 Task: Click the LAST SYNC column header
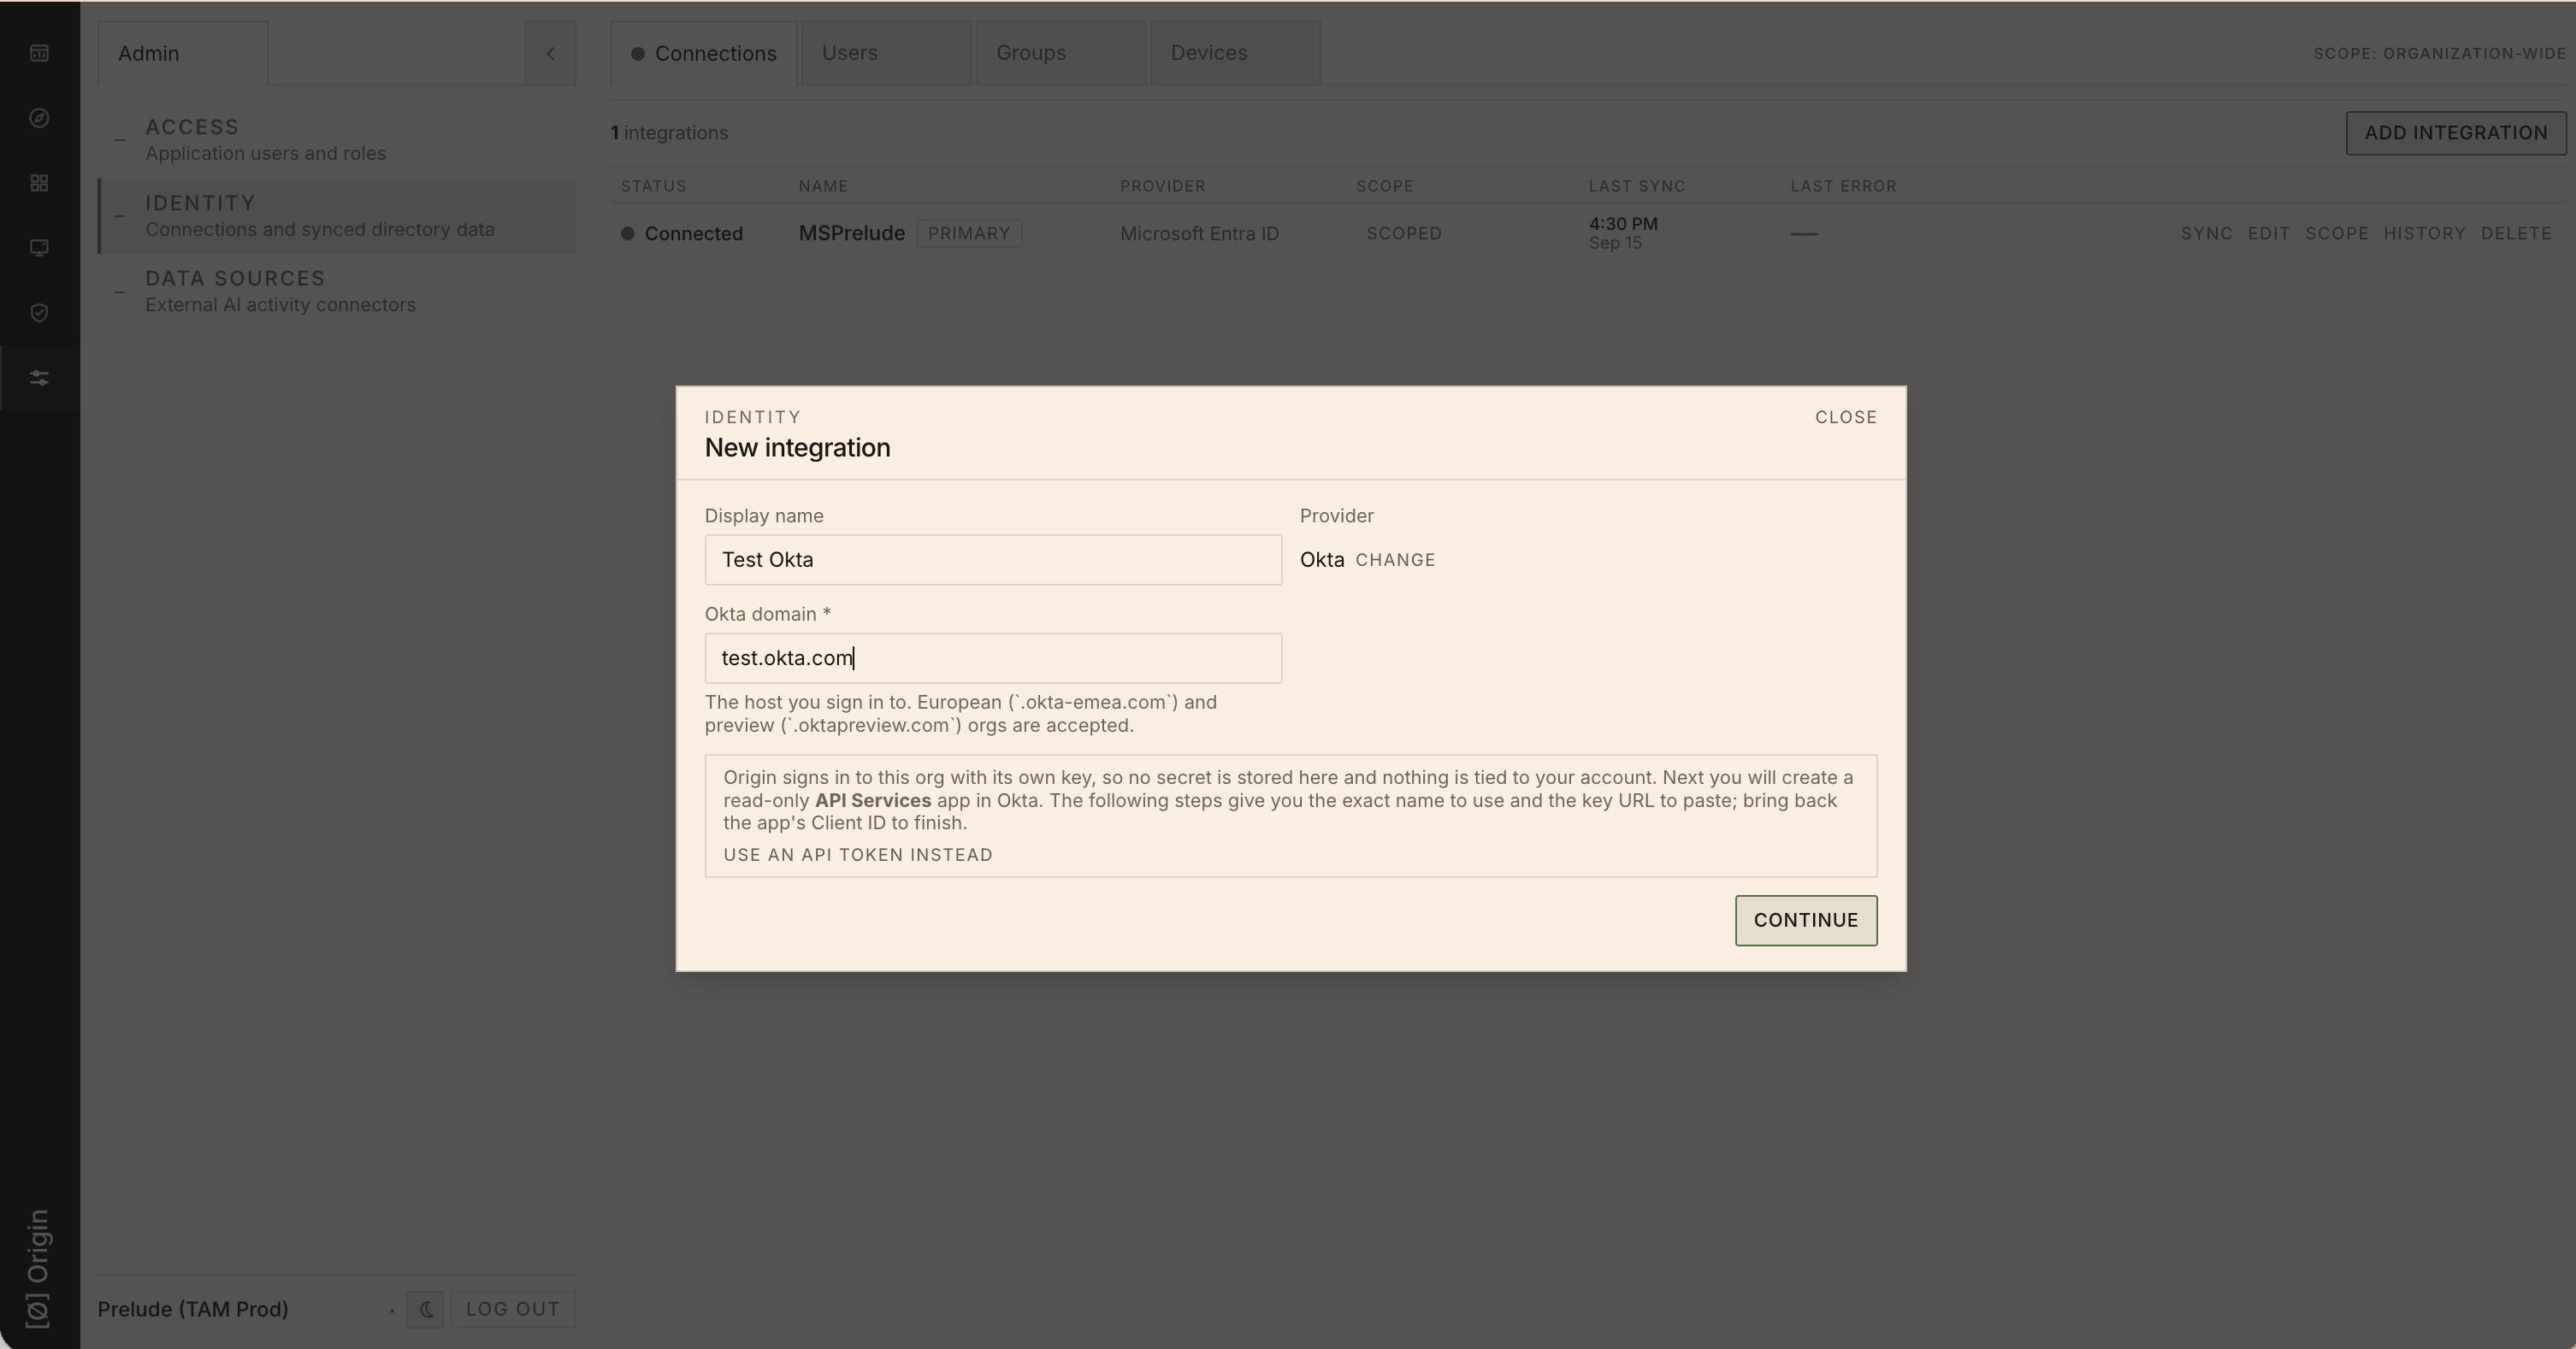coord(1637,186)
